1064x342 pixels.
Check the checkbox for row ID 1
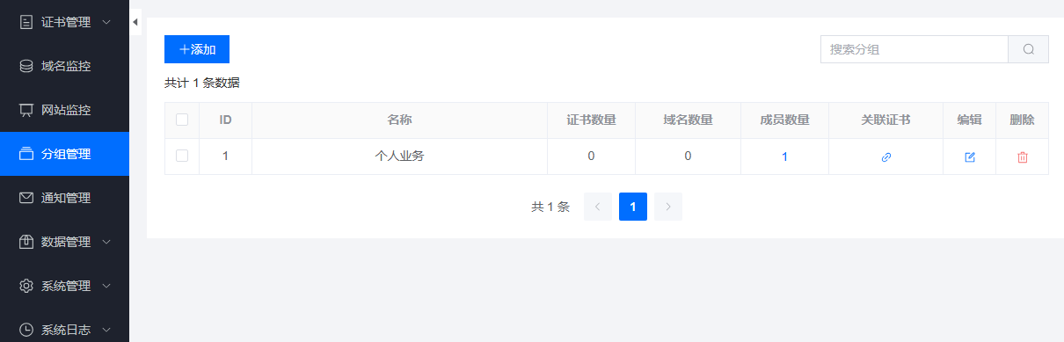(x=182, y=156)
